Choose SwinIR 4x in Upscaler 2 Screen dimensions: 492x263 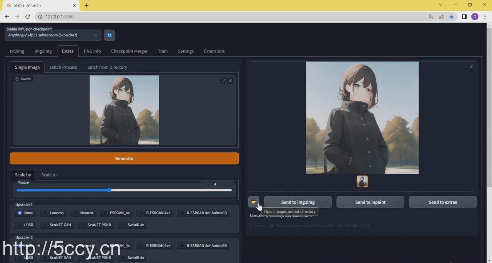click(x=132, y=257)
